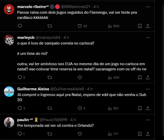The width and height of the screenshot is (164, 140).
Task: Repost marcelo ribeiro's tweet
Action: pyautogui.click(x=50, y=26)
